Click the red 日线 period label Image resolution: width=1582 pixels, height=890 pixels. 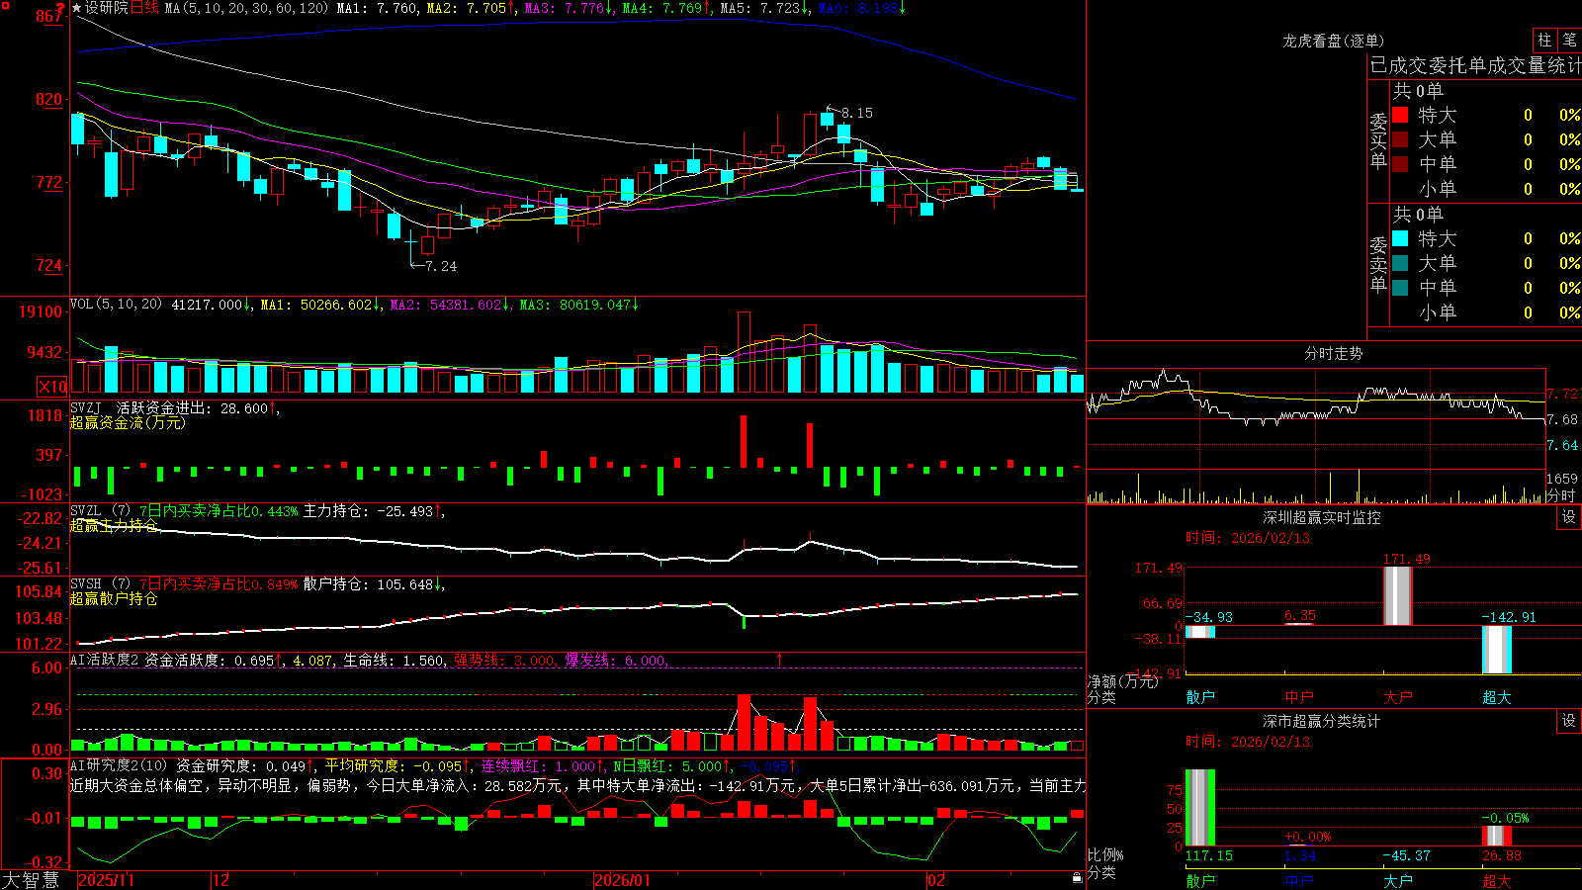(144, 8)
